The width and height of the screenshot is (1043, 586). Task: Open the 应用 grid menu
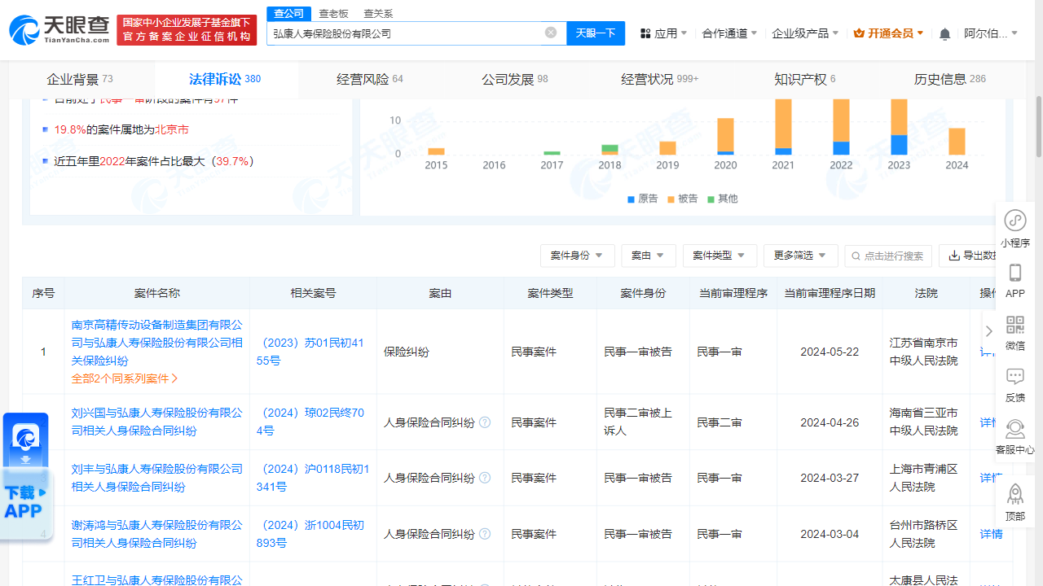(x=663, y=33)
